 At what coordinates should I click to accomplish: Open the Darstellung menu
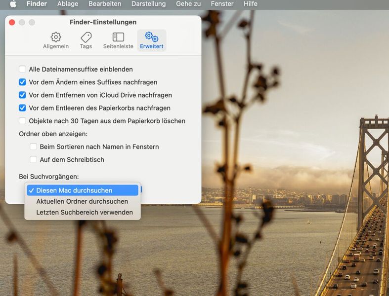pyautogui.click(x=149, y=4)
